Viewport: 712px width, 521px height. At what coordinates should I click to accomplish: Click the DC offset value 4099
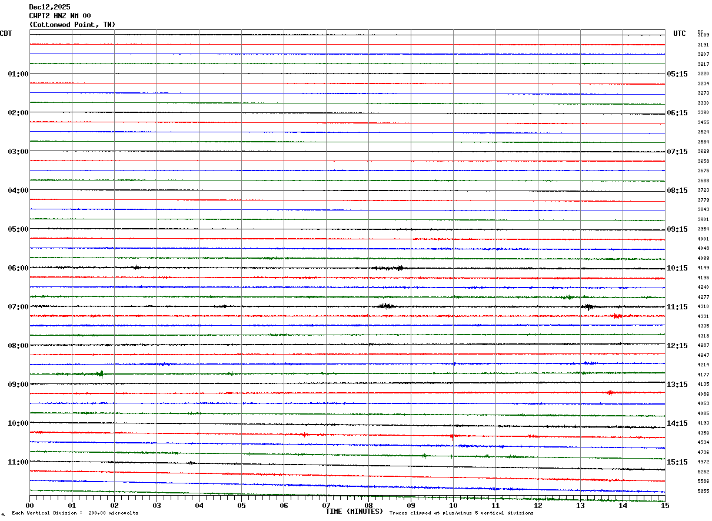tap(703, 258)
